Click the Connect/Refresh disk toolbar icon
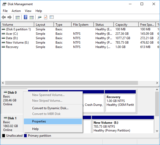The height and width of the screenshot is (145, 160). 39,17
